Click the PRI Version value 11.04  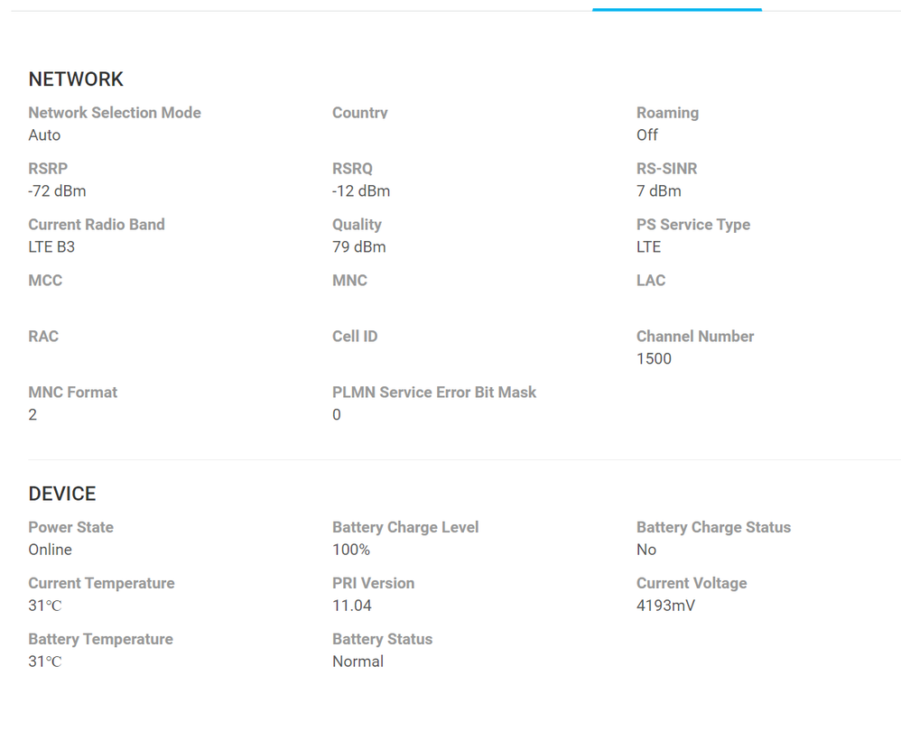[352, 606]
